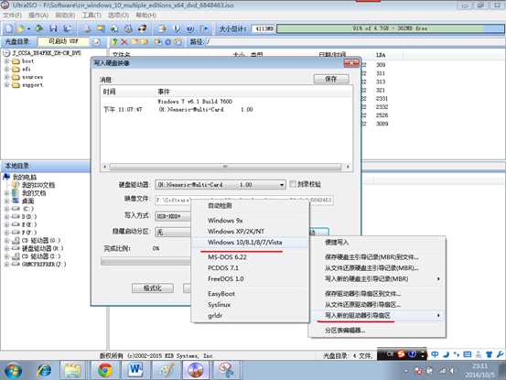The image size is (506, 380).
Task: Choose Windows 10/8.1/8/7/Vista boot sector option
Action: click(250, 242)
